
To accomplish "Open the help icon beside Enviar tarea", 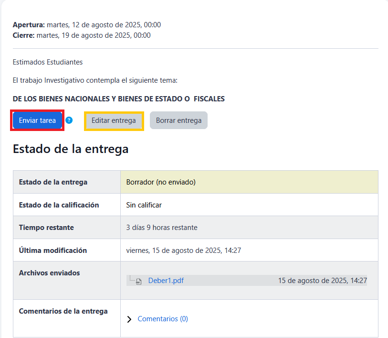I will tap(69, 120).
